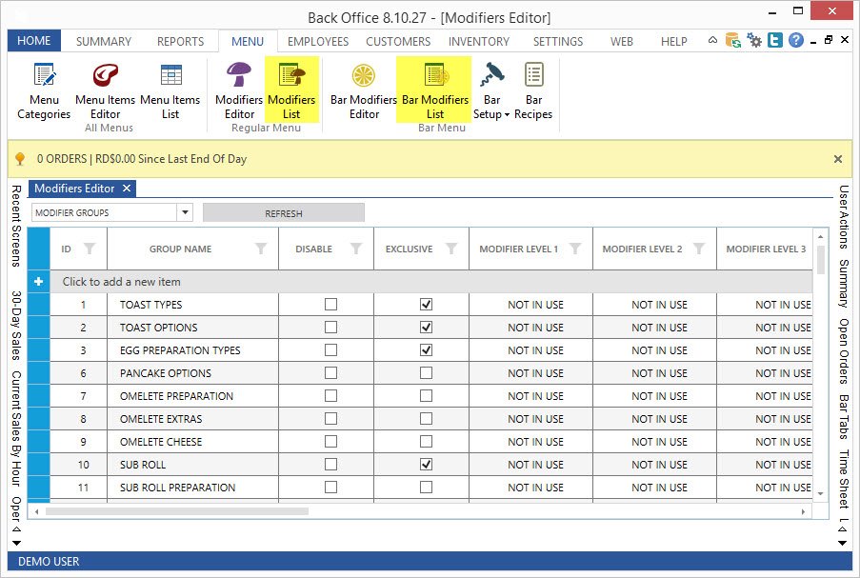860x578 pixels.
Task: Enable Disable checkbox for PANCAKE OPTIONS
Action: coord(330,373)
